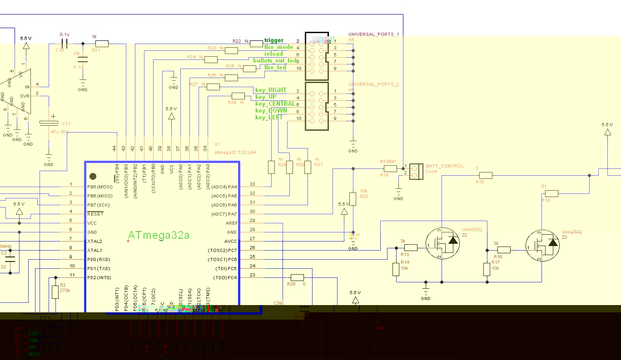Select resistor R20 labeled 10k

pos(353,199)
